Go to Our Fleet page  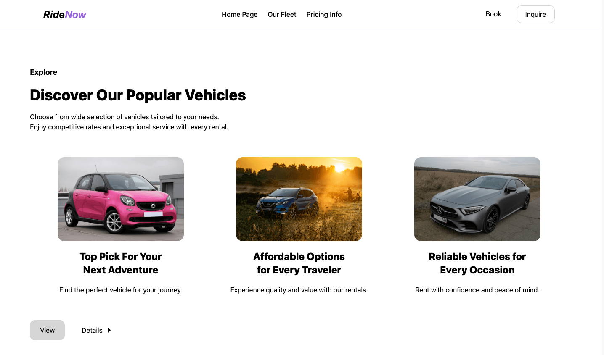click(x=282, y=14)
